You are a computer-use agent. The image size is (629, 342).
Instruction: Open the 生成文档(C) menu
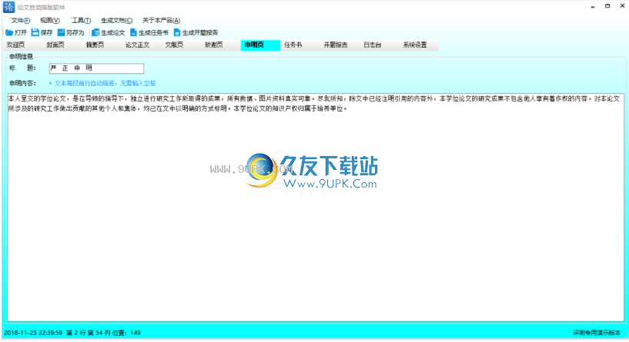tap(117, 21)
